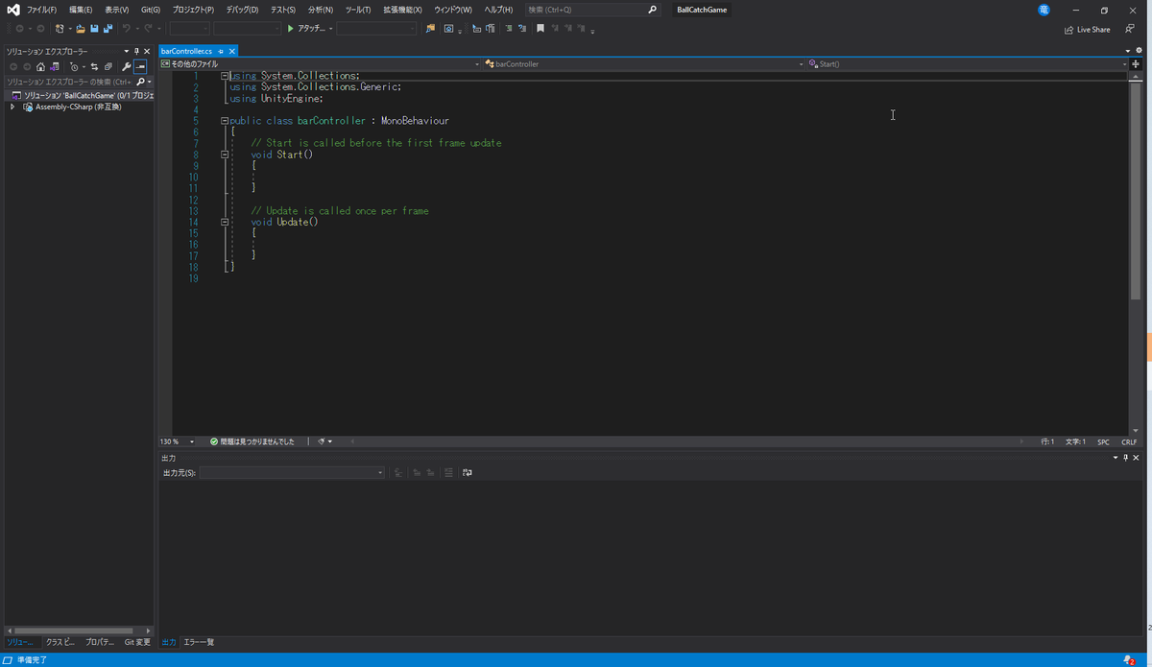
Task: Open Solution Explorer Properties wrench icon
Action: (x=126, y=67)
